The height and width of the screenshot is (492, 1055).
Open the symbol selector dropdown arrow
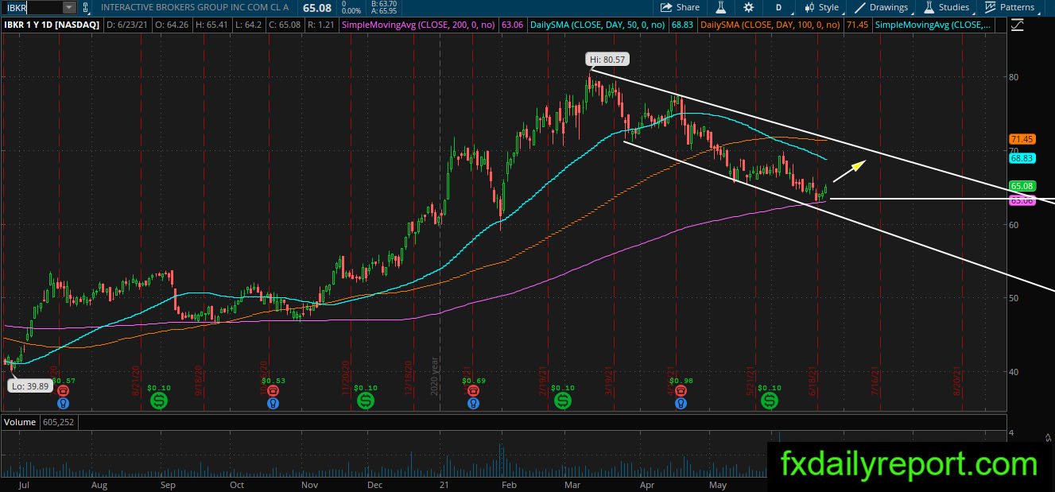[69, 7]
